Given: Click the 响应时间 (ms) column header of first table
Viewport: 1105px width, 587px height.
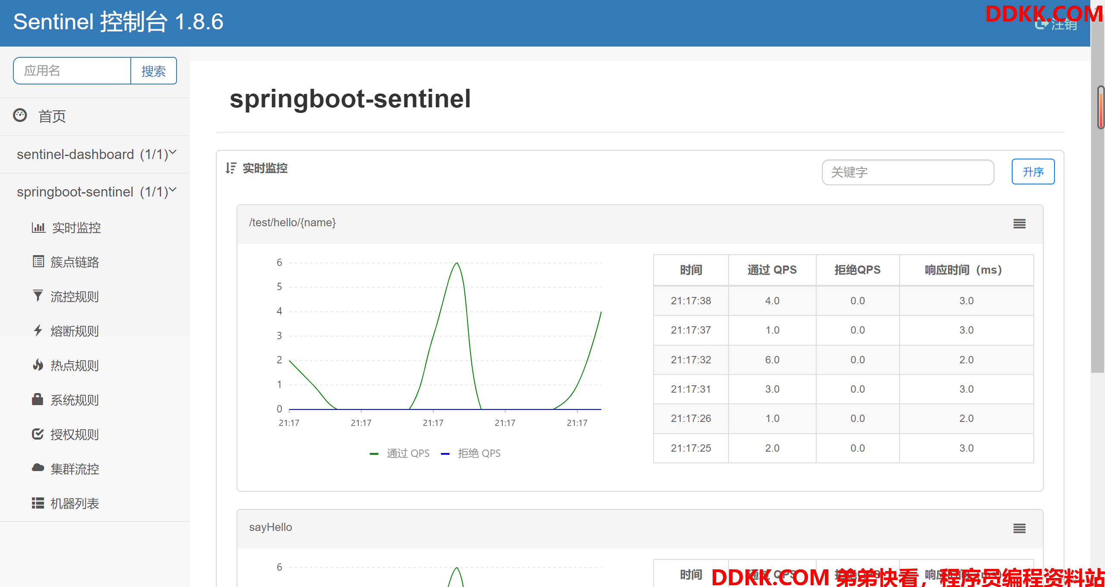Looking at the screenshot, I should click(966, 270).
